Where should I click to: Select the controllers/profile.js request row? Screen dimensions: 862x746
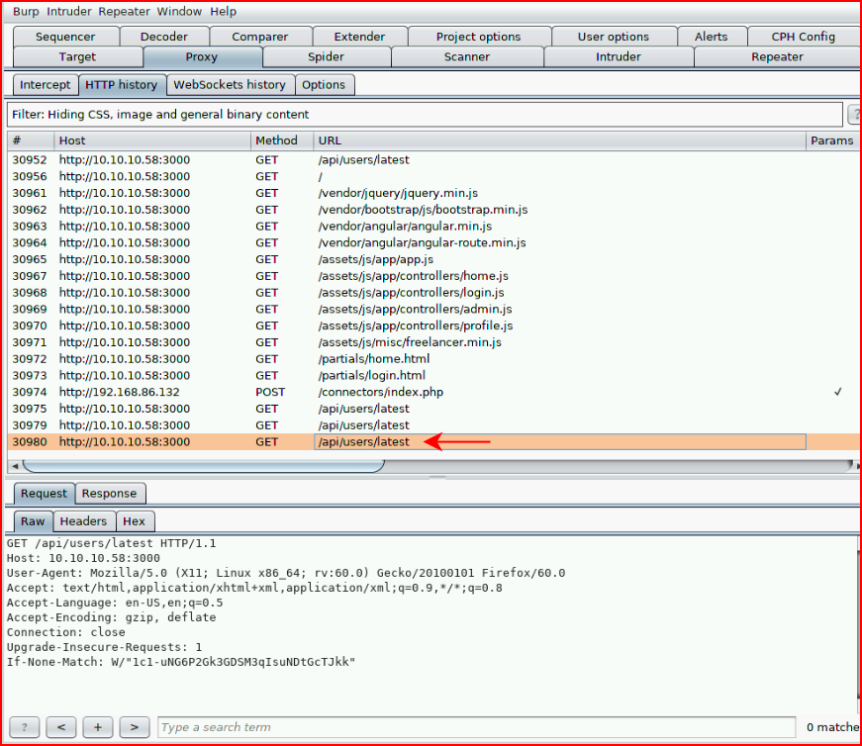click(x=433, y=326)
